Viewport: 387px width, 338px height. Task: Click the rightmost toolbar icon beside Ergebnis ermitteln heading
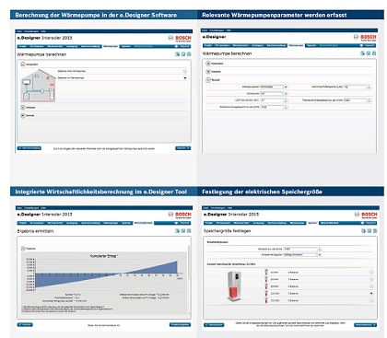click(189, 231)
